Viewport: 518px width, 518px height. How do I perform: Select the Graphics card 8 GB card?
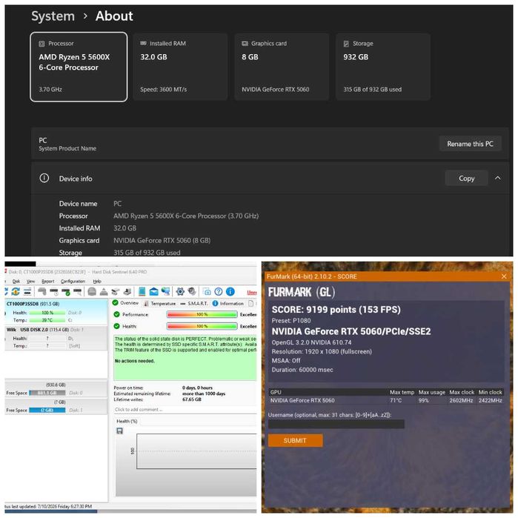click(282, 67)
